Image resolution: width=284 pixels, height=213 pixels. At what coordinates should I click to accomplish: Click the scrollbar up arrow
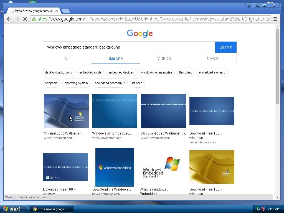(x=277, y=27)
